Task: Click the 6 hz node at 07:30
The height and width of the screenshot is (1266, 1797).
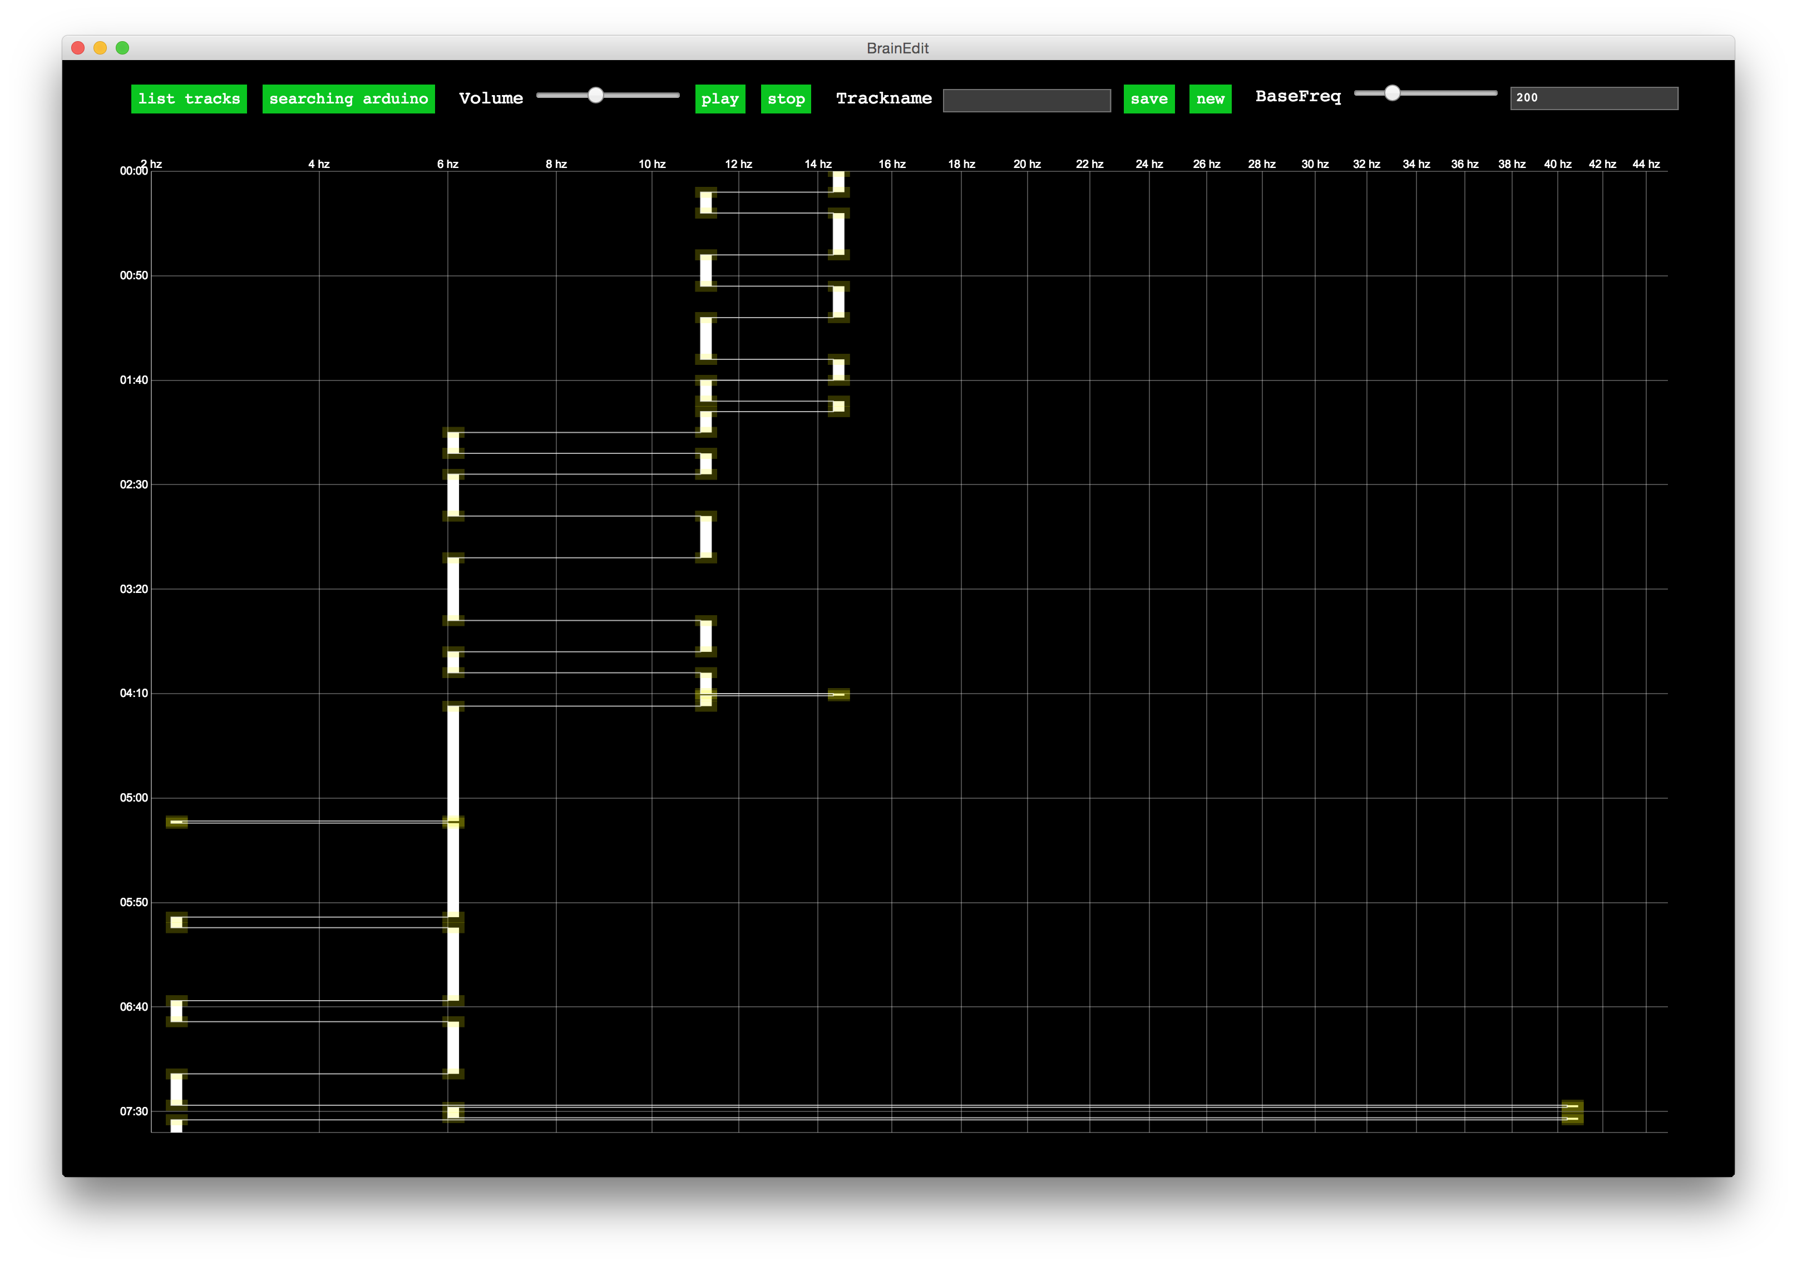Action: tap(453, 1112)
